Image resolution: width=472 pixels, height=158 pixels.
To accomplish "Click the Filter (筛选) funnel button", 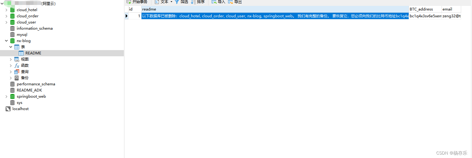I will [x=182, y=2].
